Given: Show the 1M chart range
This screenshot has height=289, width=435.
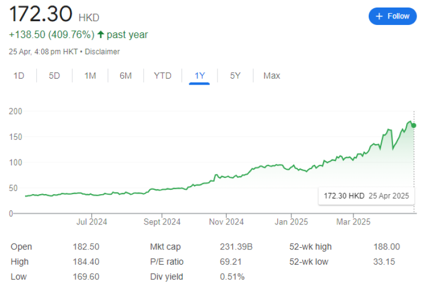Looking at the screenshot, I should pyautogui.click(x=90, y=76).
